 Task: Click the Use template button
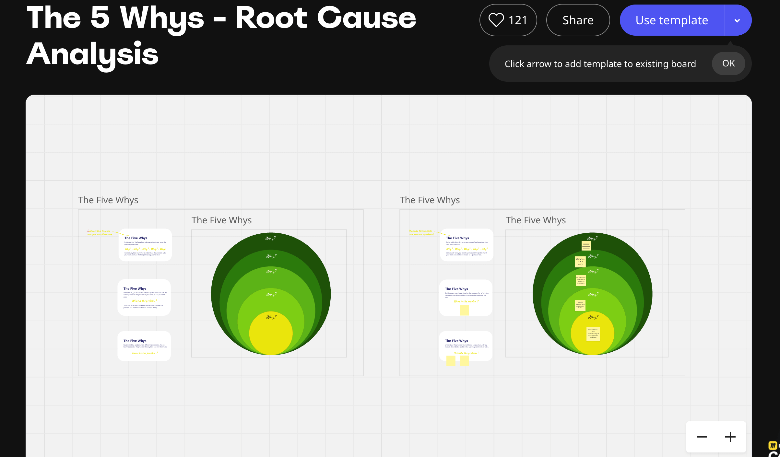click(671, 20)
